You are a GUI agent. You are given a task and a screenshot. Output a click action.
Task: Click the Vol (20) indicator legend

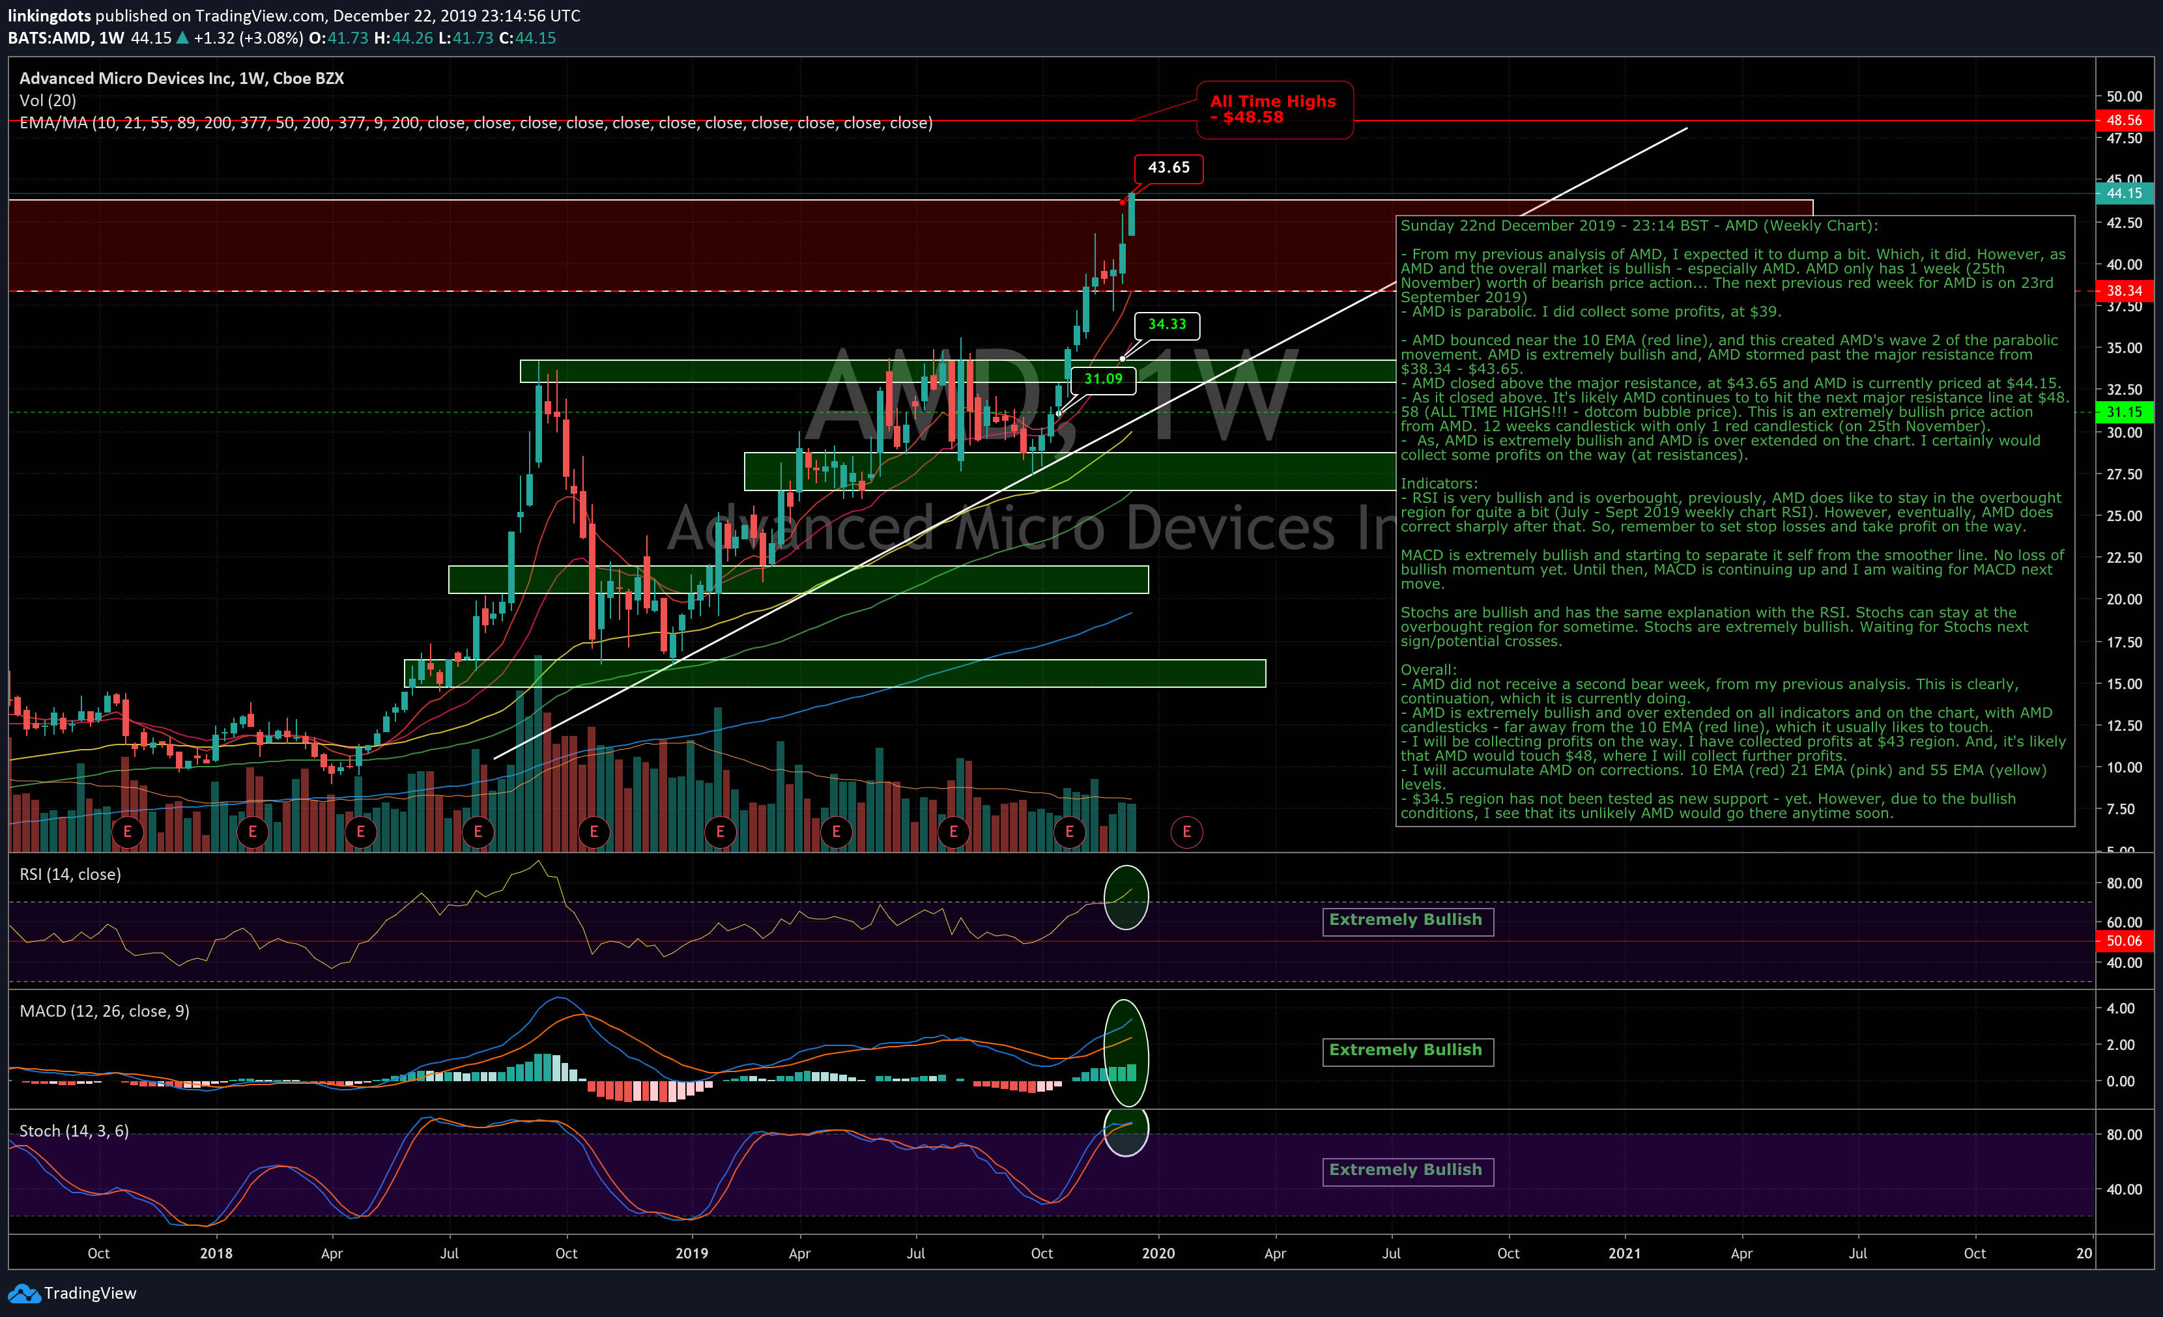tap(48, 101)
